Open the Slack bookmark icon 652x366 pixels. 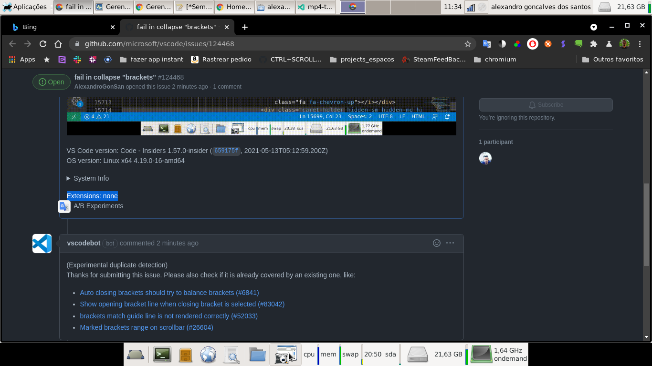77,60
